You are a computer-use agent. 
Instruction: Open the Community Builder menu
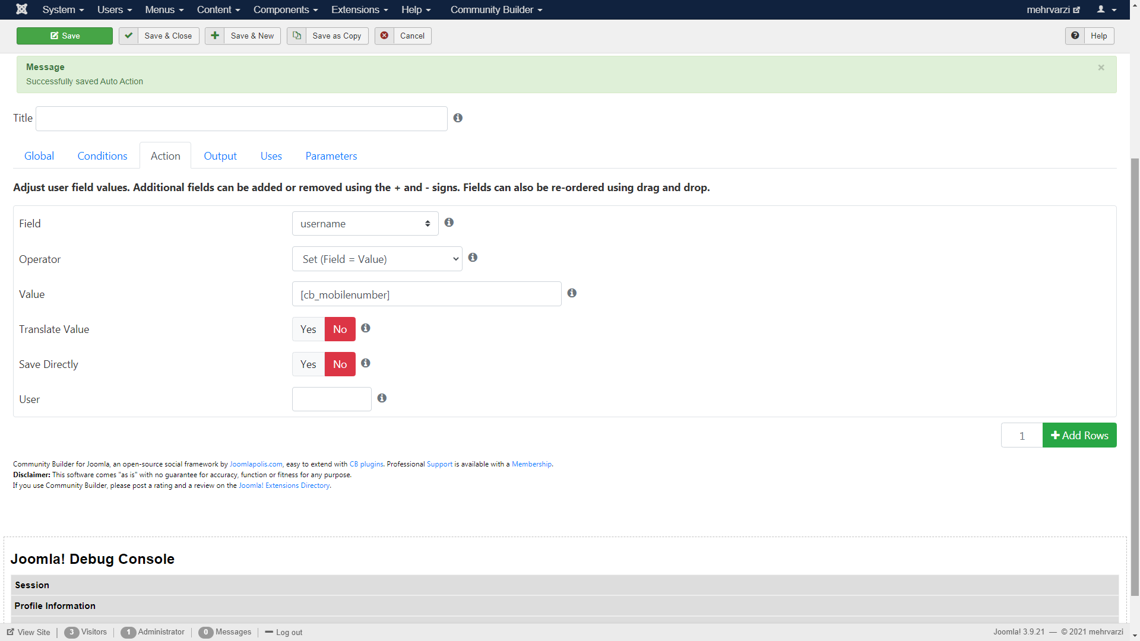pos(496,9)
